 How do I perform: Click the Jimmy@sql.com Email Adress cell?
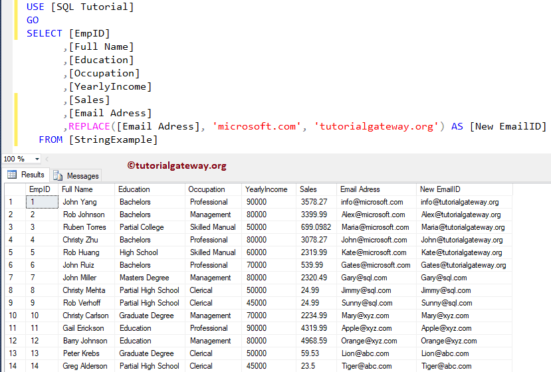[377, 290]
